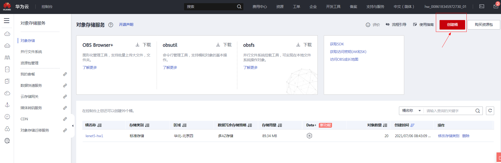Click the help question mark beside 对象存储服务
The width and height of the screenshot is (501, 163).
111,25
